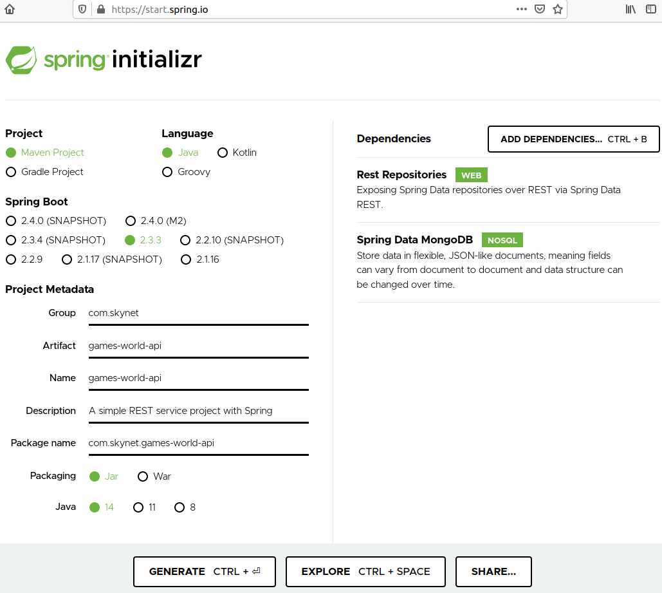
Task: Select Spring Boot 2.4.0 (M2) version
Action: [131, 221]
